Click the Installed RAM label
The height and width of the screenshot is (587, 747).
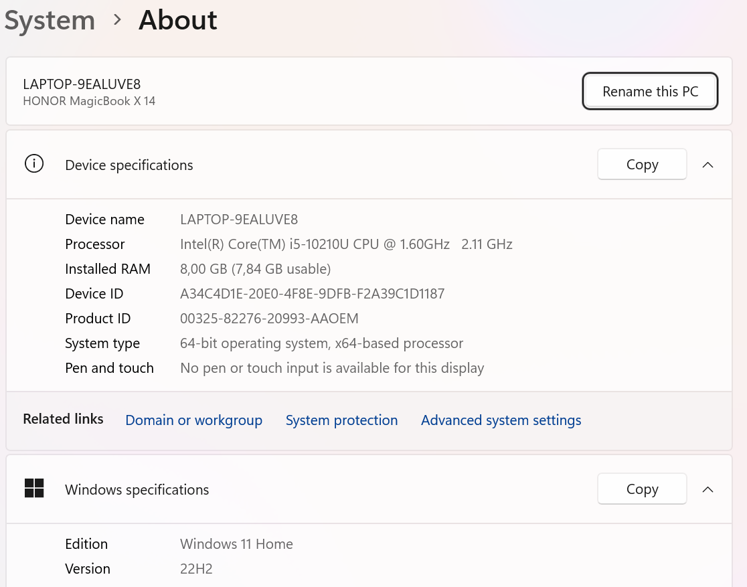[x=108, y=268]
